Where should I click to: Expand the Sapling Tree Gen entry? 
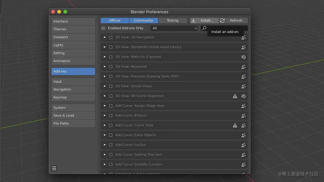click(x=105, y=155)
